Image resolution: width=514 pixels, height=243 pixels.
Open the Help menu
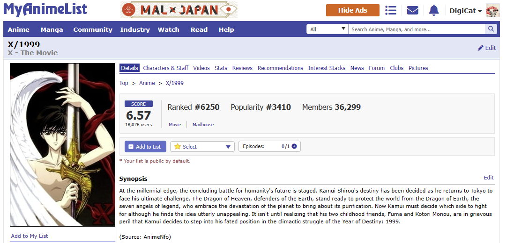tap(226, 29)
